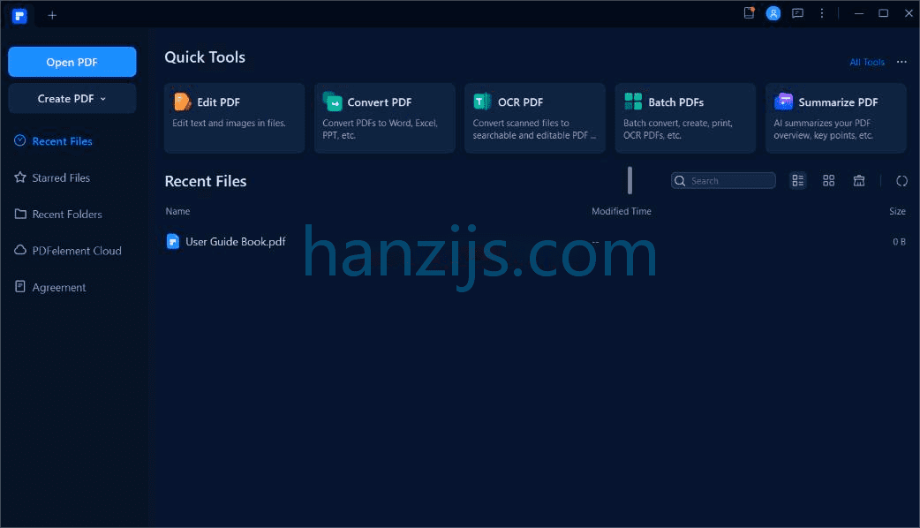Click the clear recent files trash icon
920x528 pixels.
tap(859, 181)
